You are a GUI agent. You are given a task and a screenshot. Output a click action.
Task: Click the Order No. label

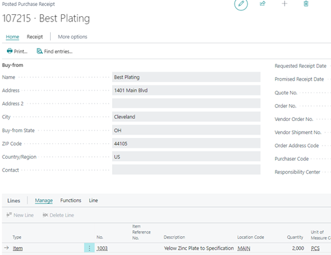tap(285, 106)
